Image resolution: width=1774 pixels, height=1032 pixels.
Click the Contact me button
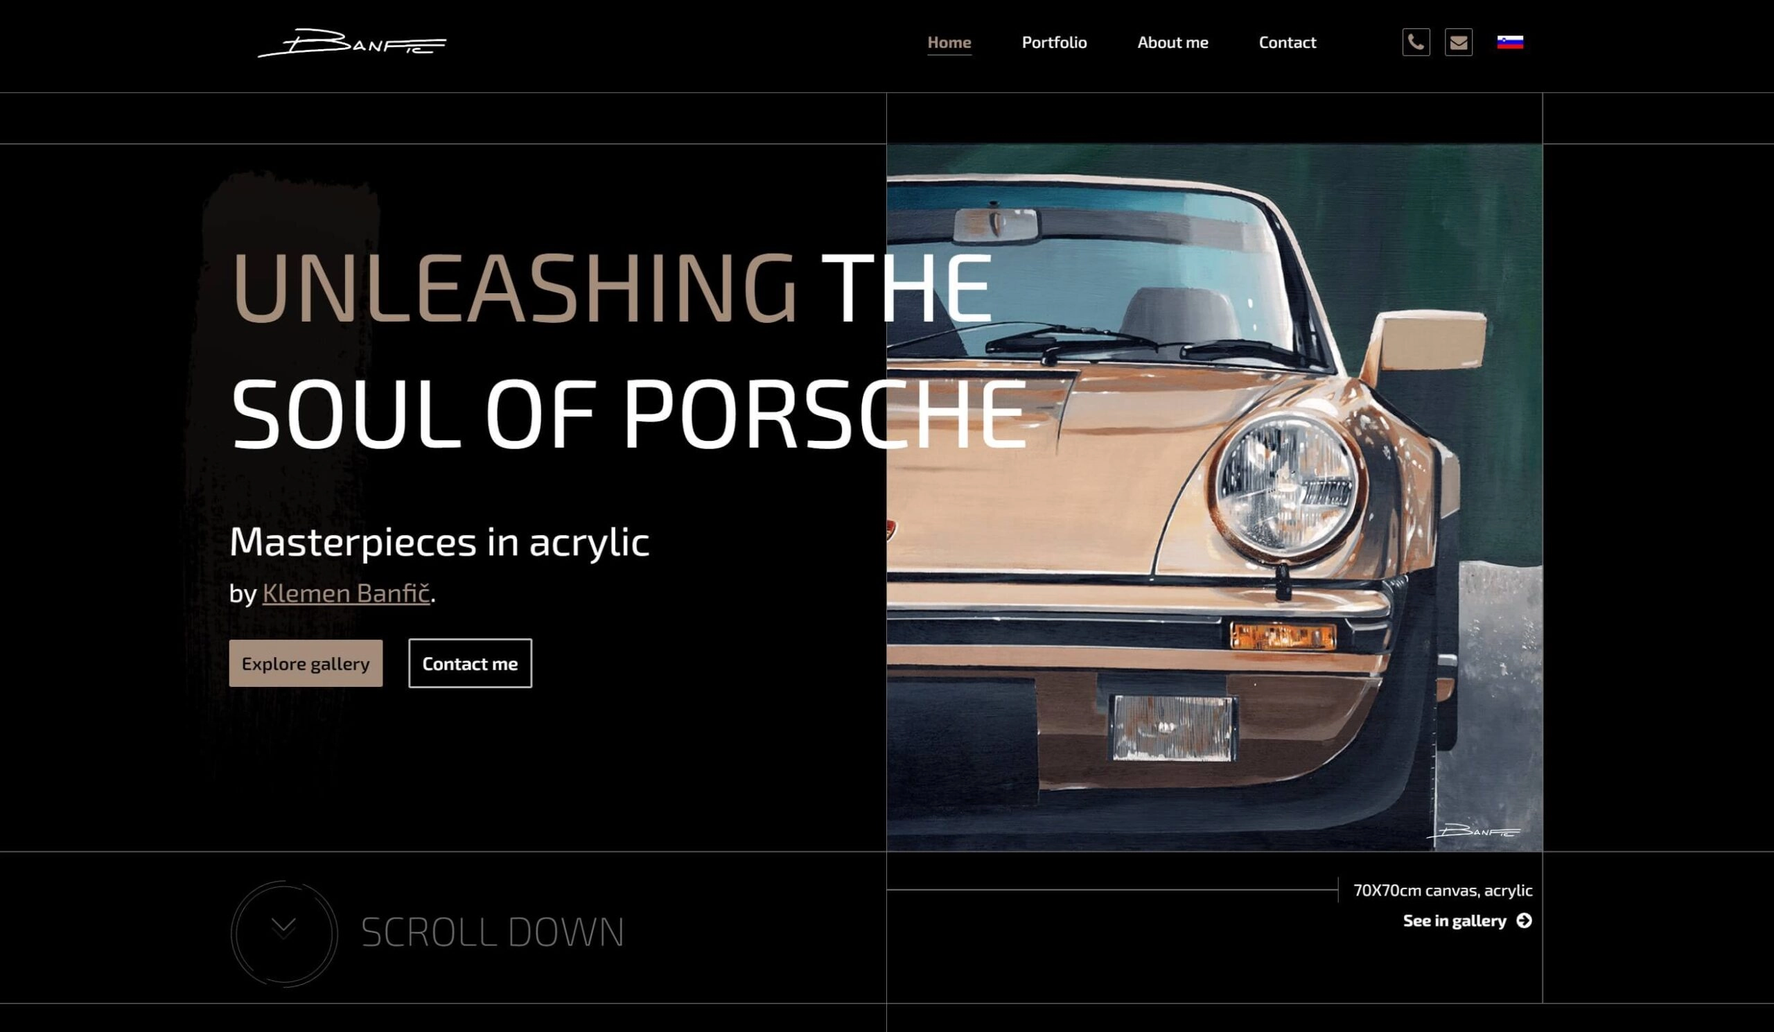pos(471,663)
